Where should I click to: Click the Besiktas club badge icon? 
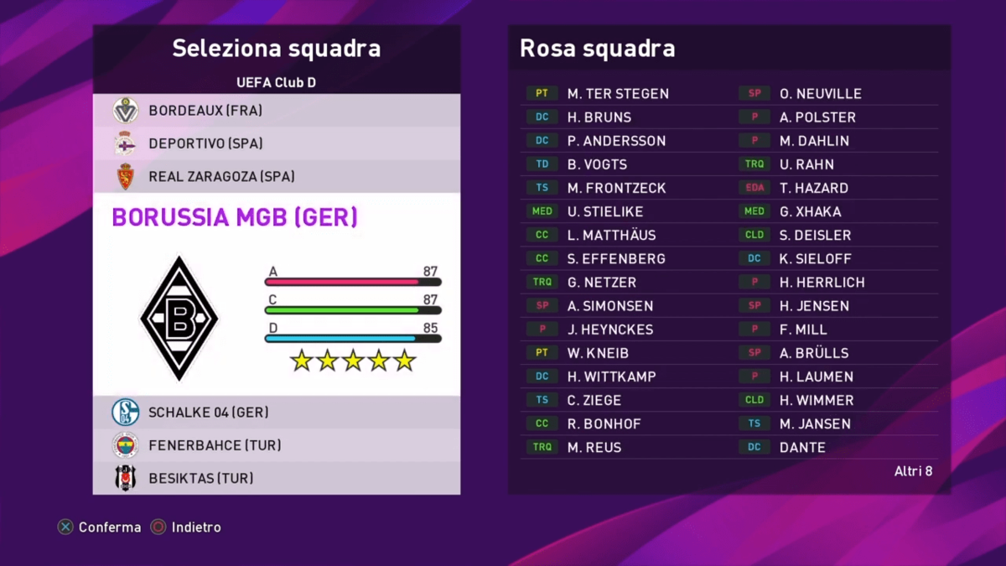click(126, 478)
